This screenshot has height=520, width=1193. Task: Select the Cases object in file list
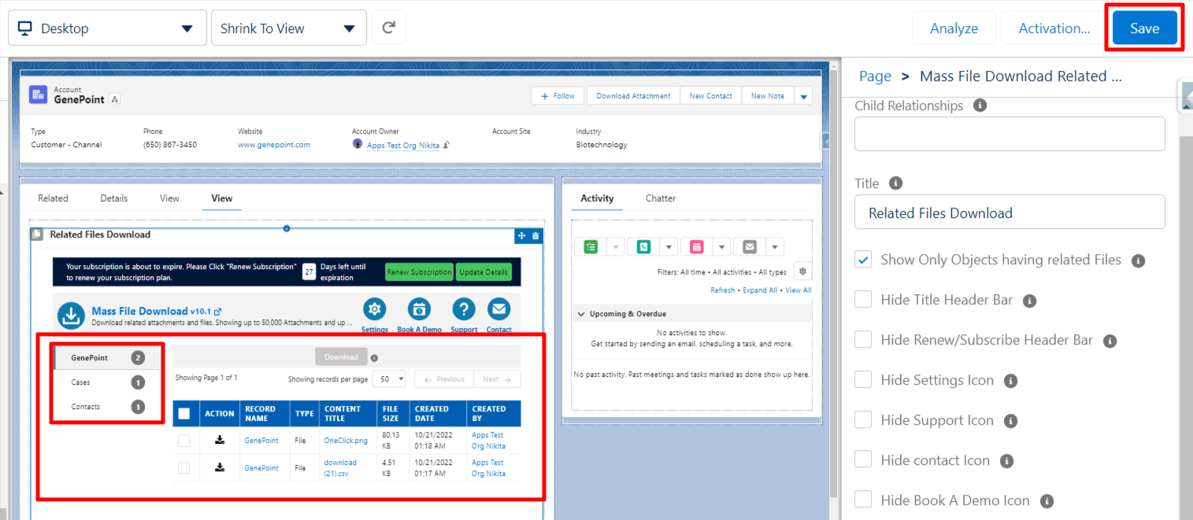[107, 382]
